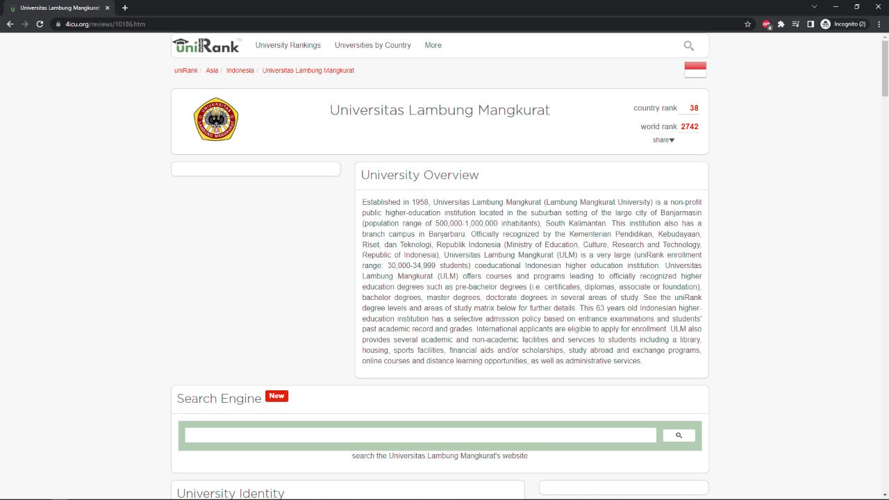Click the University Identity heading
889x500 pixels.
tap(231, 493)
